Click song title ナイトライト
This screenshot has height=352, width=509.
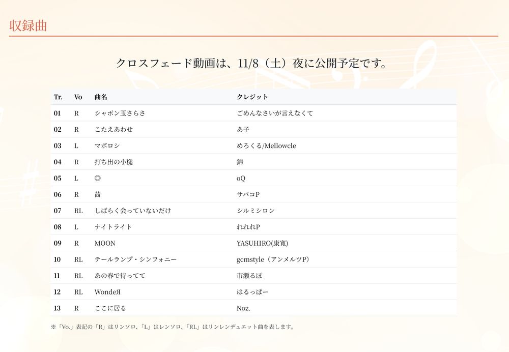coord(113,227)
